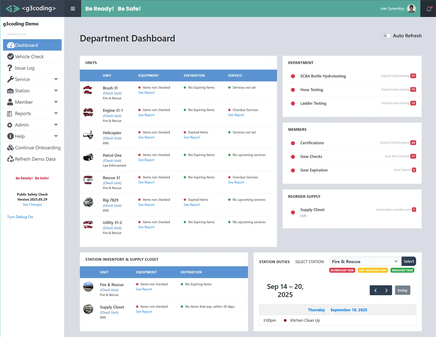This screenshot has height=337, width=436.
Task: Click the Turn Debug On link
Action: point(20,217)
